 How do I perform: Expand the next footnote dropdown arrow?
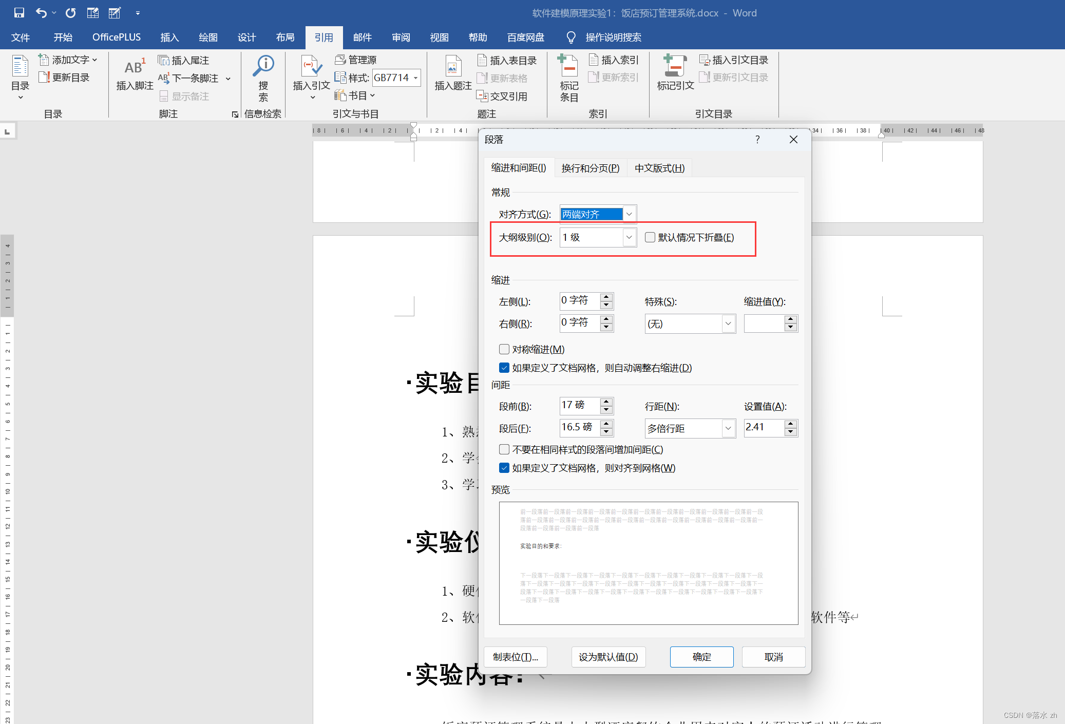pos(228,79)
